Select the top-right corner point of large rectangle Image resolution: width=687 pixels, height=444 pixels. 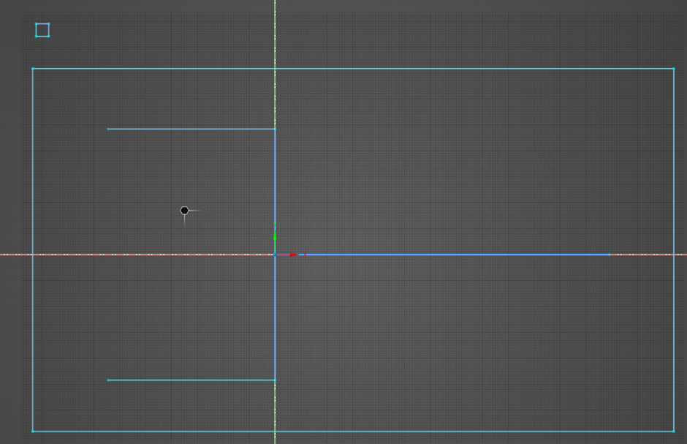[x=673, y=69]
